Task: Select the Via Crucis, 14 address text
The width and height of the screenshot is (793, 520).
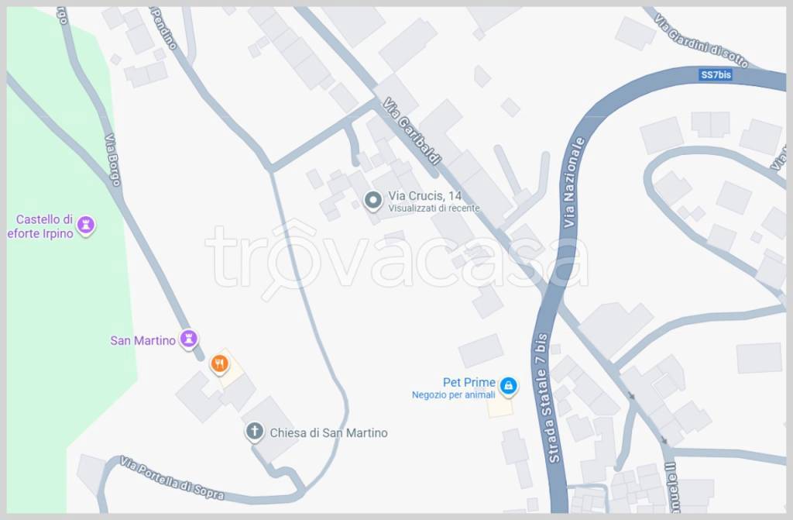Action: pyautogui.click(x=425, y=196)
